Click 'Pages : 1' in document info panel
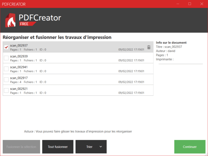208x156 pixels. 162,55
